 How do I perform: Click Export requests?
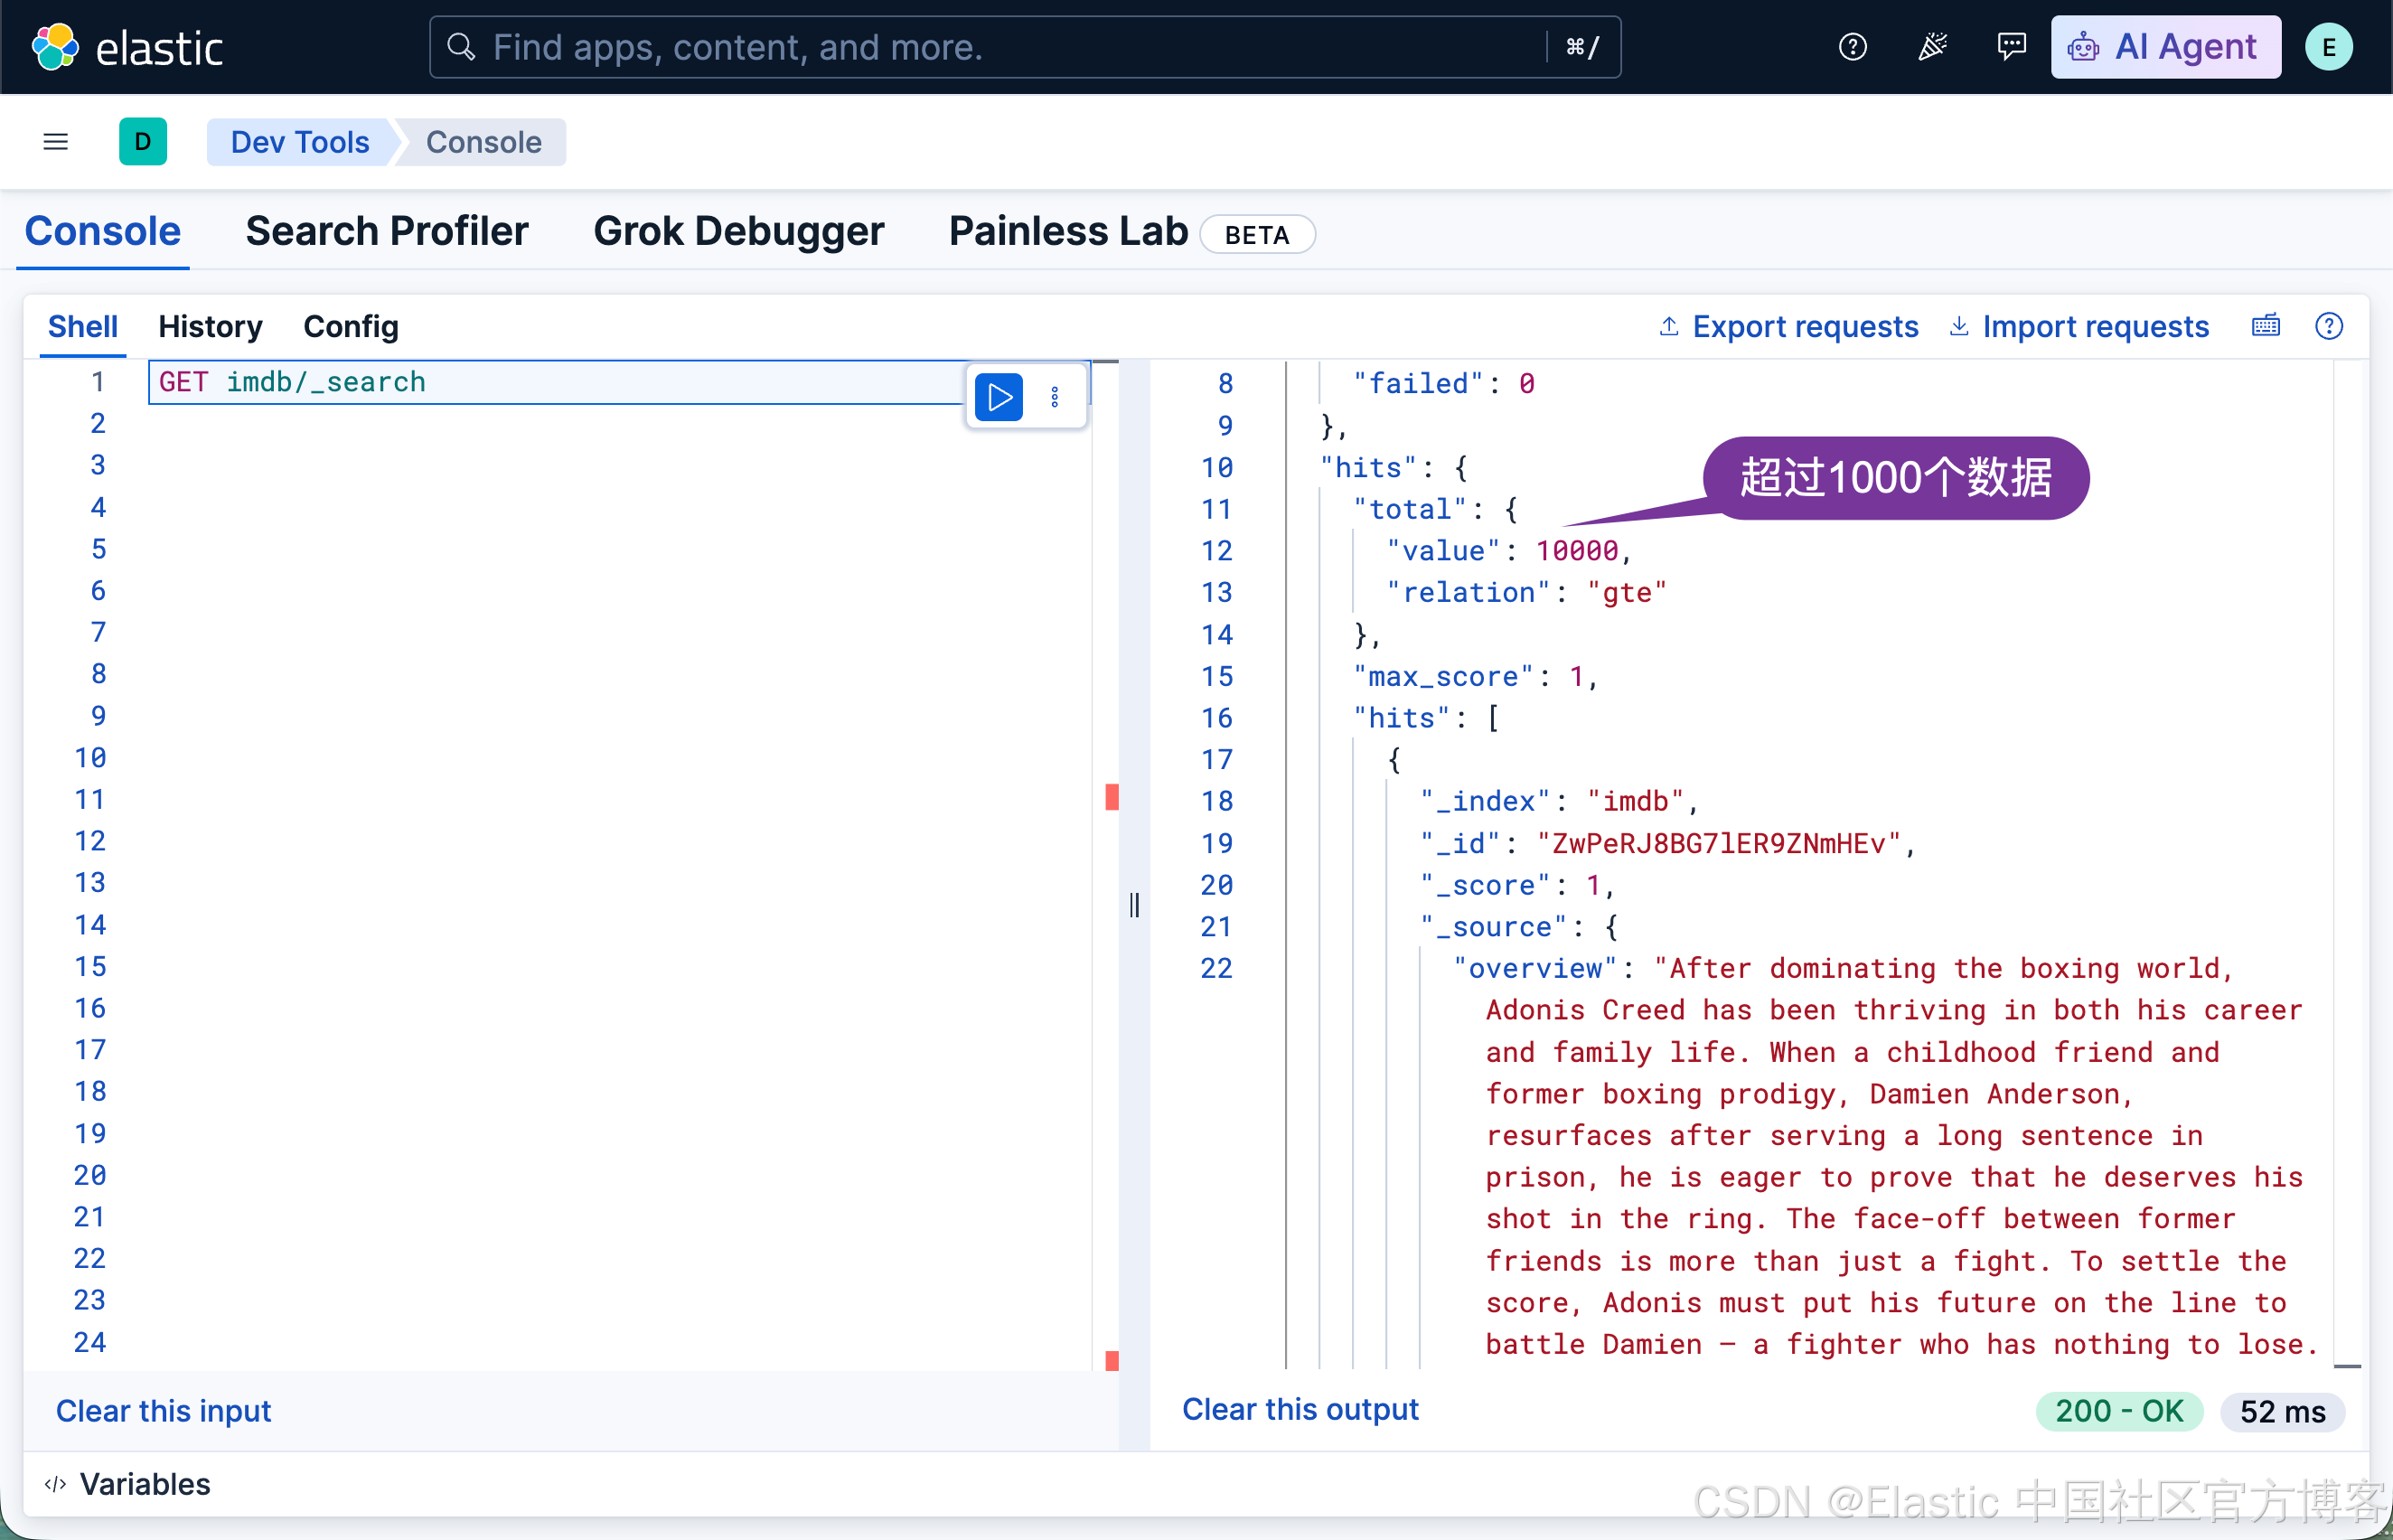pyautogui.click(x=1789, y=327)
